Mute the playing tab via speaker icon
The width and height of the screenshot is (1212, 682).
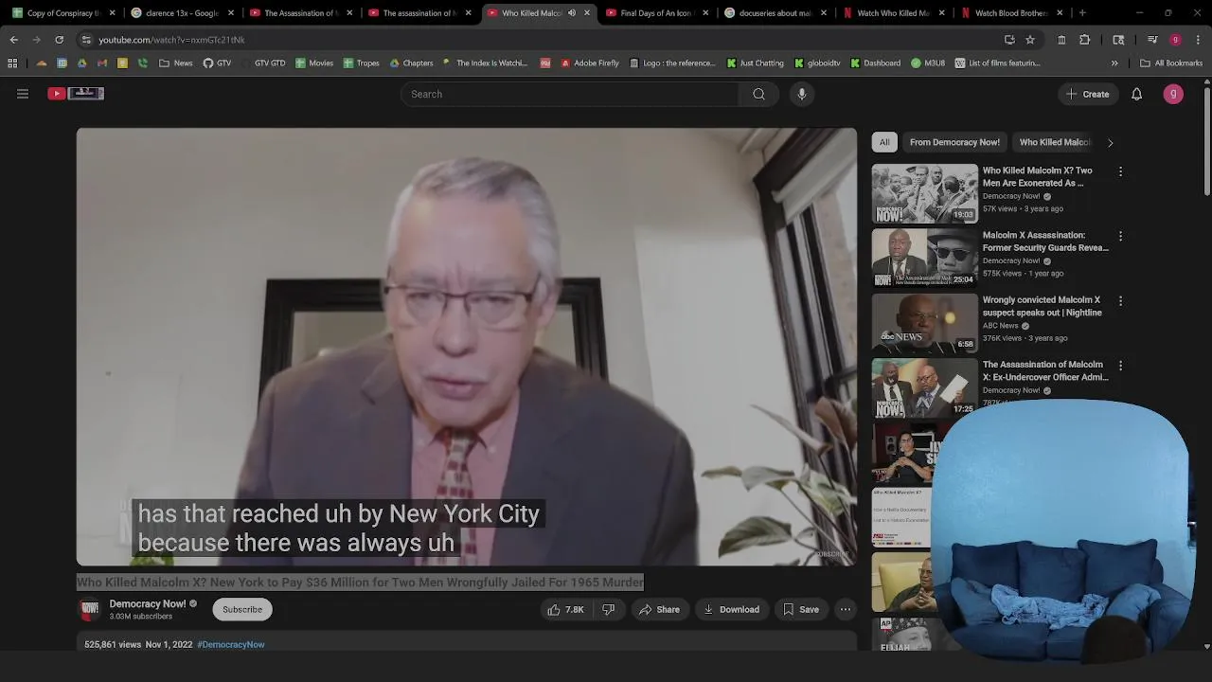571,13
